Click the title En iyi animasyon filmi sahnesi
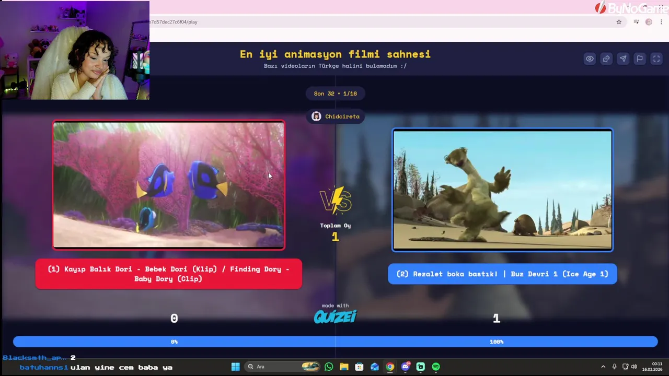669x376 pixels. [335, 54]
